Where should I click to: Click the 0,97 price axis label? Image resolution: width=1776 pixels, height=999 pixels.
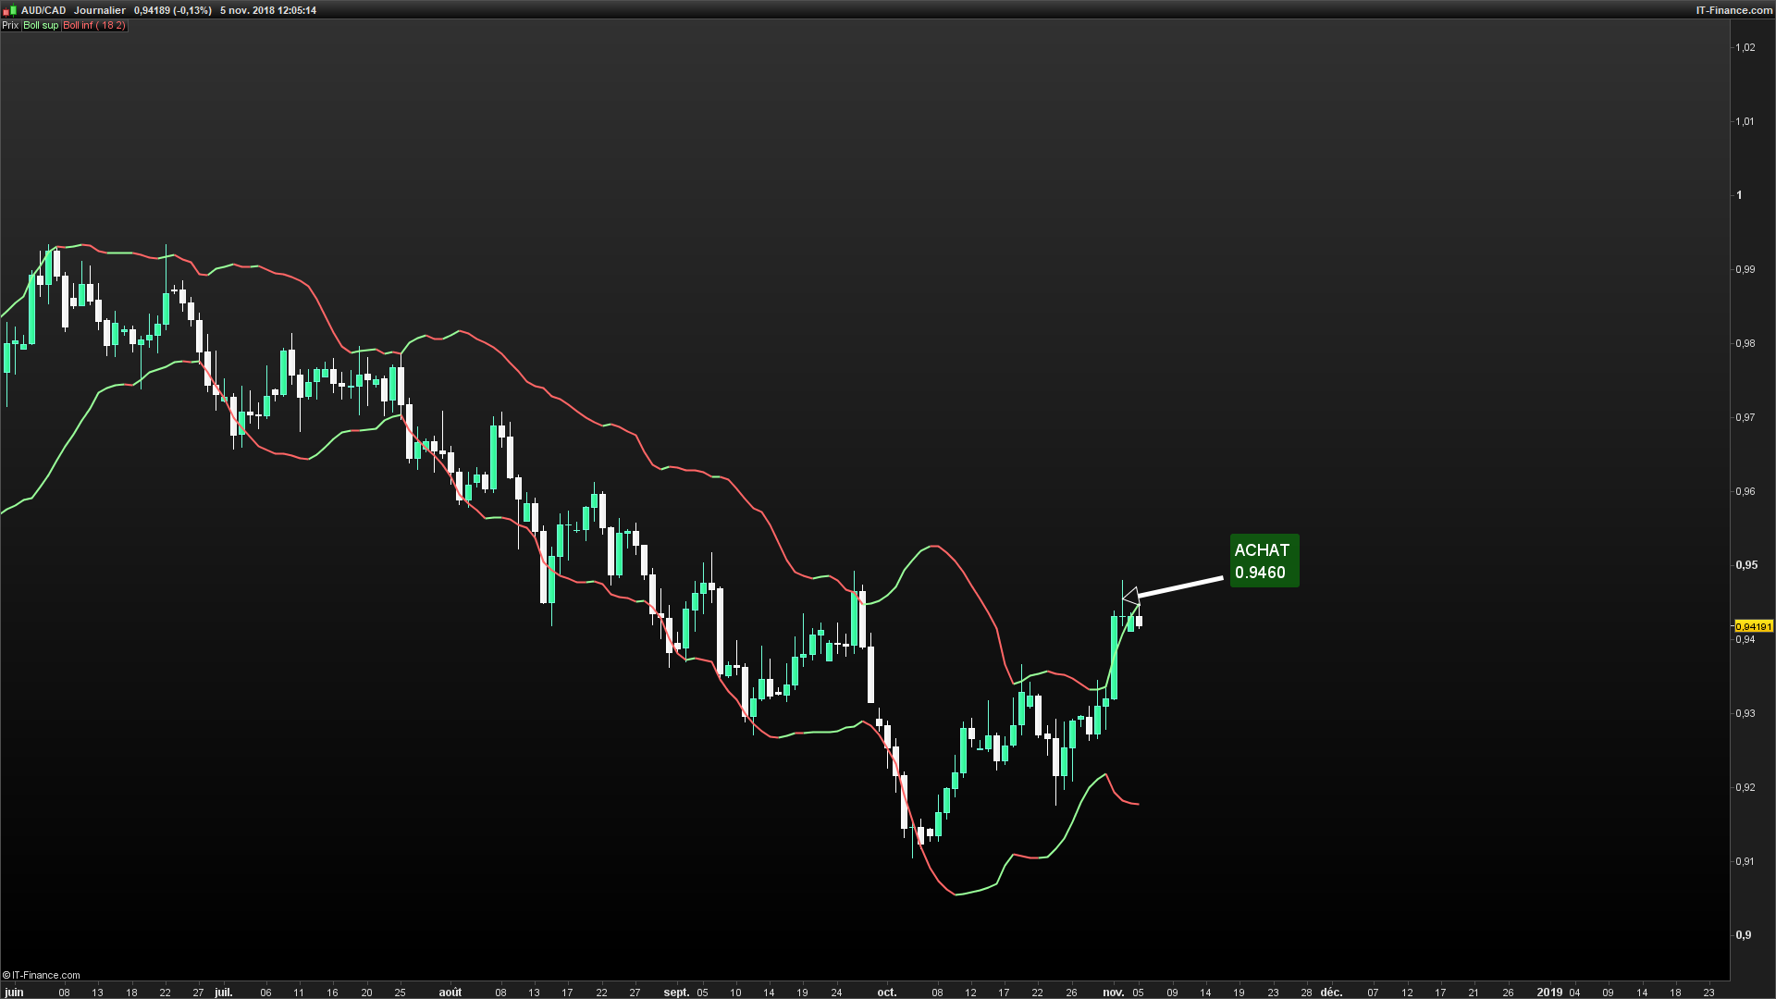point(1745,417)
